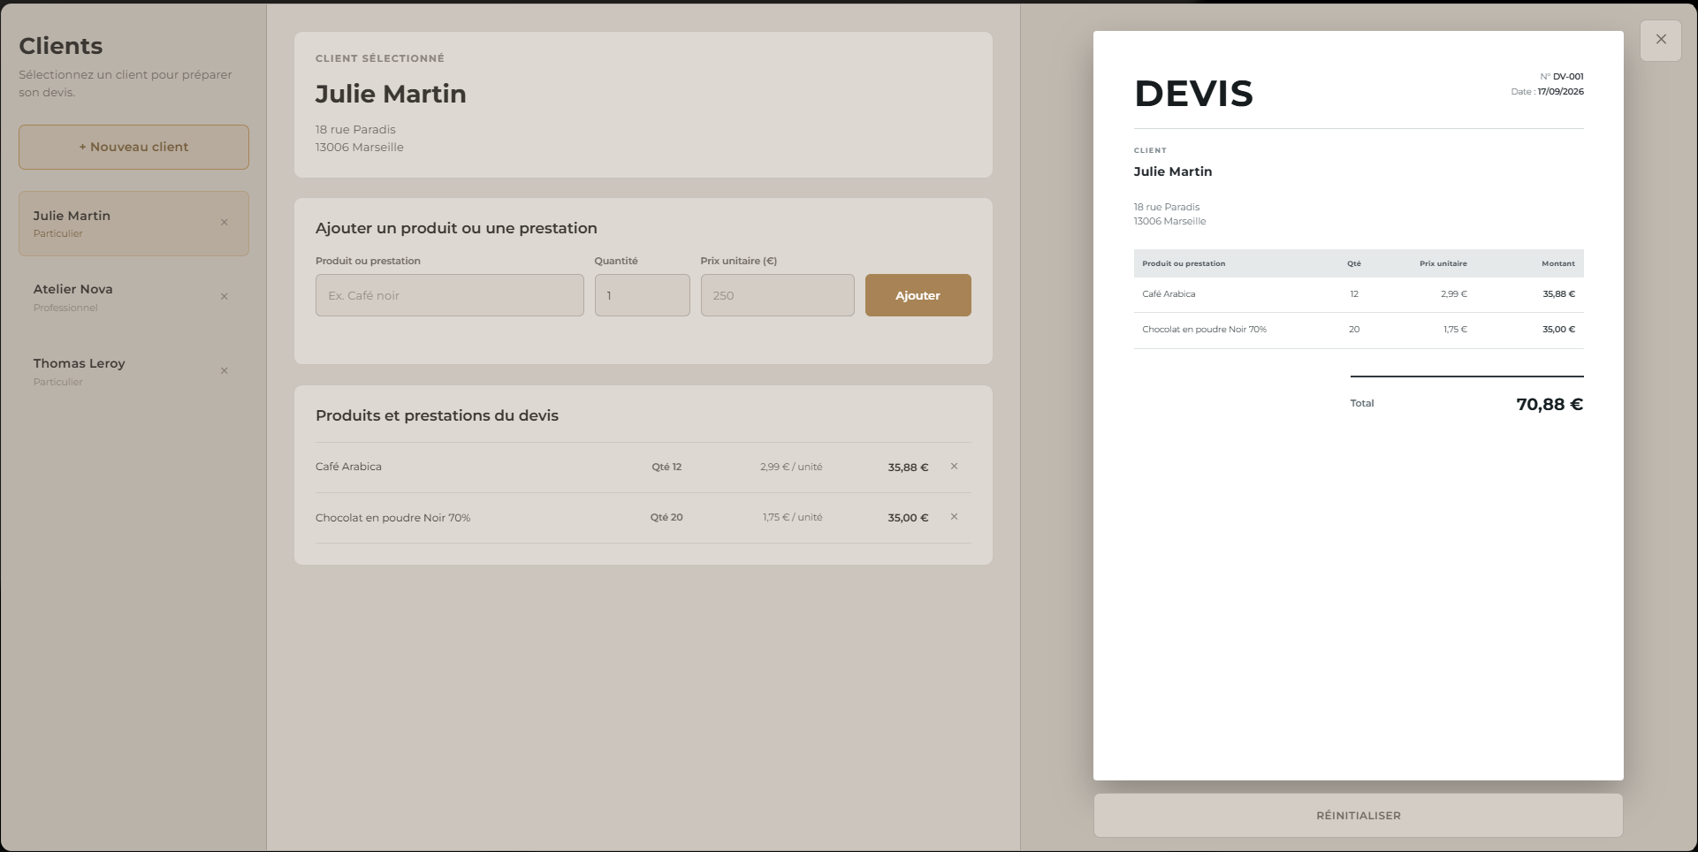This screenshot has height=852, width=1698.
Task: Choose Thomas Leroy from clients
Action: point(133,372)
